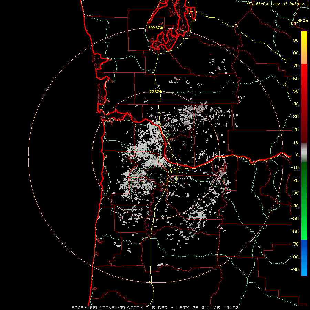The height and width of the screenshot is (310, 310).
Task: Click the 100 NMI range ring label
Action: coord(156,28)
